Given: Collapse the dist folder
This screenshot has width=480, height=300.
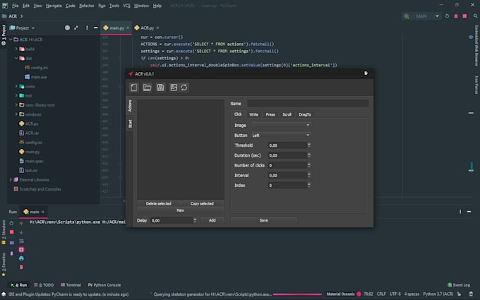Looking at the screenshot, I should point(16,58).
